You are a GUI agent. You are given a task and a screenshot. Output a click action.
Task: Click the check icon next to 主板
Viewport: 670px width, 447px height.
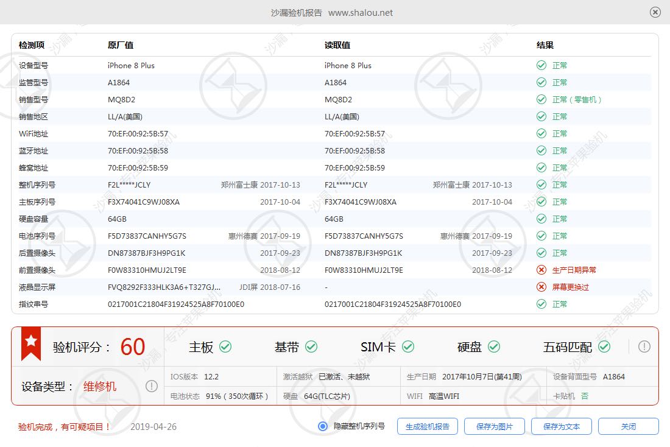(x=225, y=347)
